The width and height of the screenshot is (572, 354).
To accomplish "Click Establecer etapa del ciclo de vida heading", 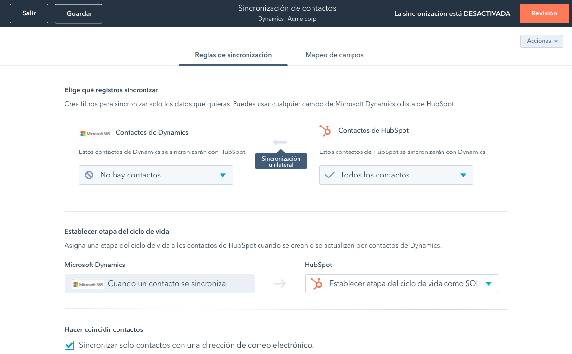I will [x=117, y=231].
